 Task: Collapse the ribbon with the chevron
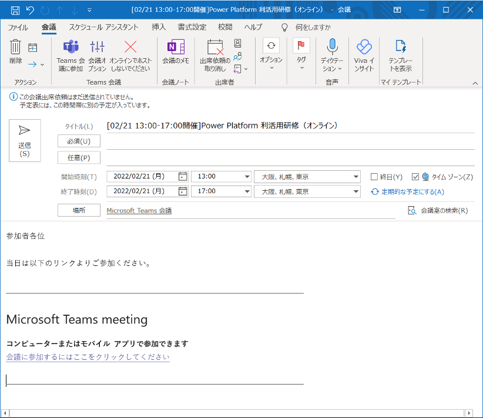coord(475,83)
